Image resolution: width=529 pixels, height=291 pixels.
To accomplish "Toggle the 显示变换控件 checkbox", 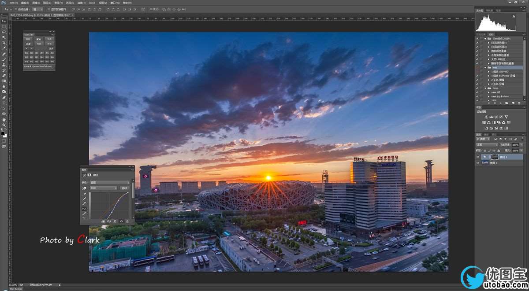I will point(48,9).
